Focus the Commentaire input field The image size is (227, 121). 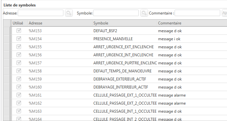197,13
